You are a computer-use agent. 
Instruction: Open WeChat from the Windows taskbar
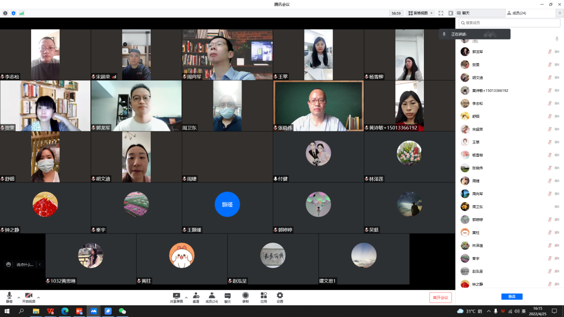tap(122, 311)
